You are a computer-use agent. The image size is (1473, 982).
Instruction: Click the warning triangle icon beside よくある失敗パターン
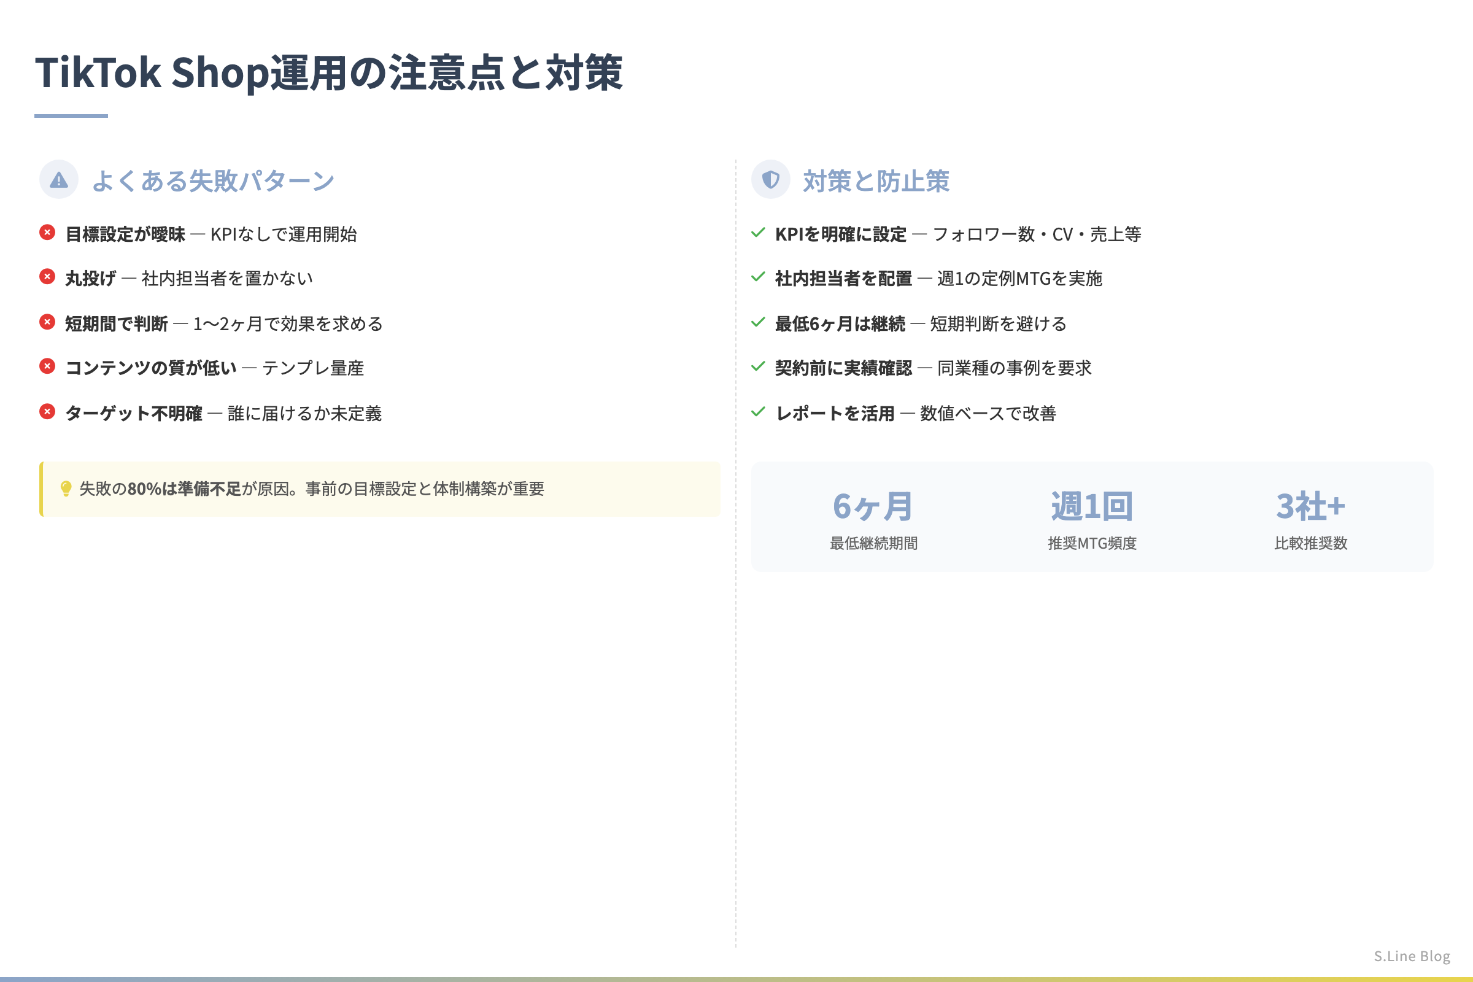59,180
